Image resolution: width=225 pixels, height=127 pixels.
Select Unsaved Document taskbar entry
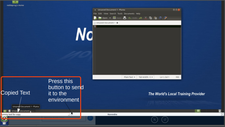(22, 111)
